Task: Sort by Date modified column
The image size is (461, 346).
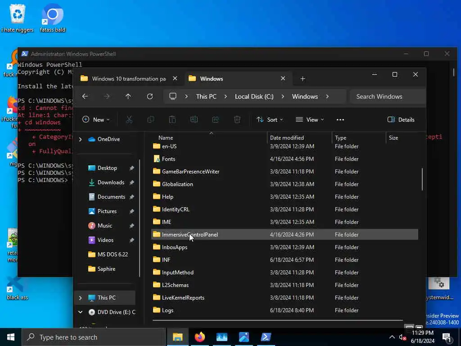Action: 287,138
